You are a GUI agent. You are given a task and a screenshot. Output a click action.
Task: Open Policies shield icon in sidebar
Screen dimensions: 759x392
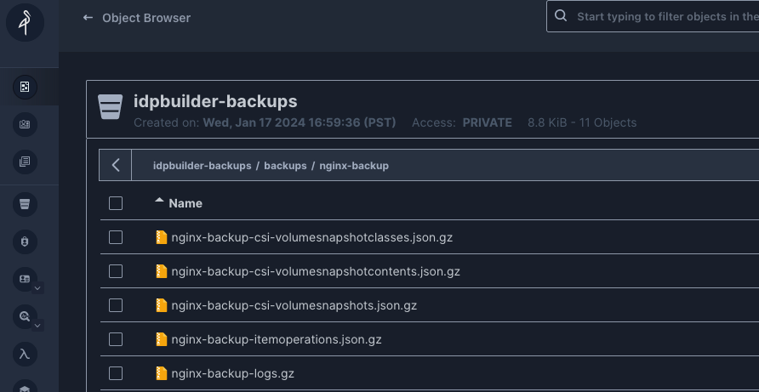point(25,241)
